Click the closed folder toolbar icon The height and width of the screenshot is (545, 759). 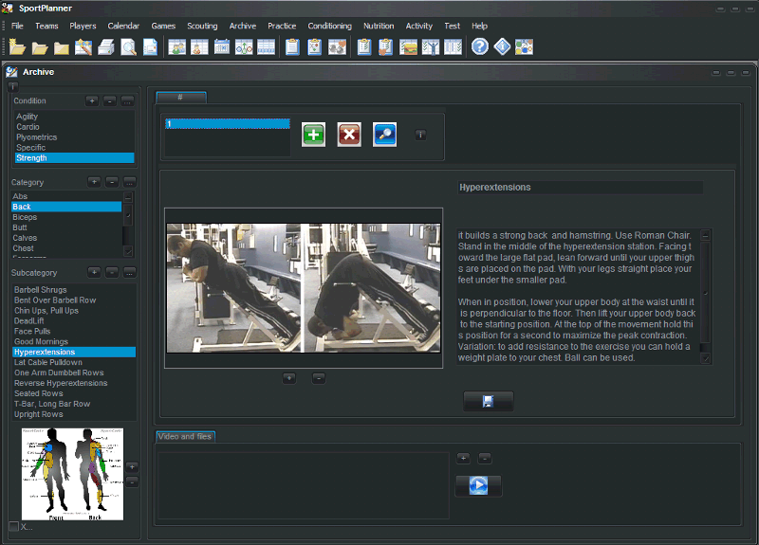tap(62, 47)
